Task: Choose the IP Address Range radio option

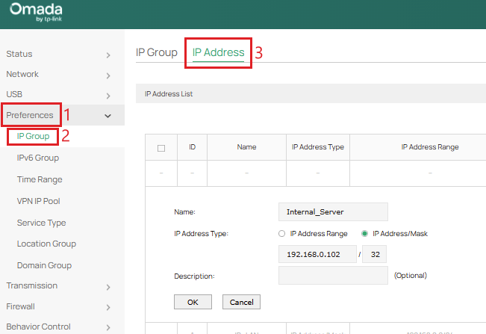Action: pyautogui.click(x=281, y=234)
